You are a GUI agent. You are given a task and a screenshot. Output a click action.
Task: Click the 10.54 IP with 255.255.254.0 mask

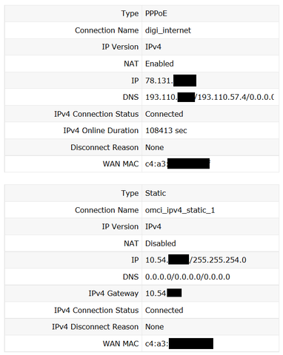click(196, 260)
